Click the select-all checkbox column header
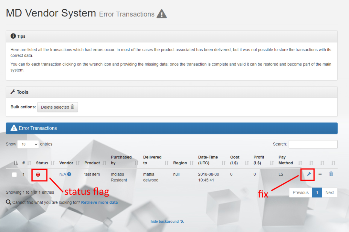The image size is (349, 232). click(x=15, y=163)
